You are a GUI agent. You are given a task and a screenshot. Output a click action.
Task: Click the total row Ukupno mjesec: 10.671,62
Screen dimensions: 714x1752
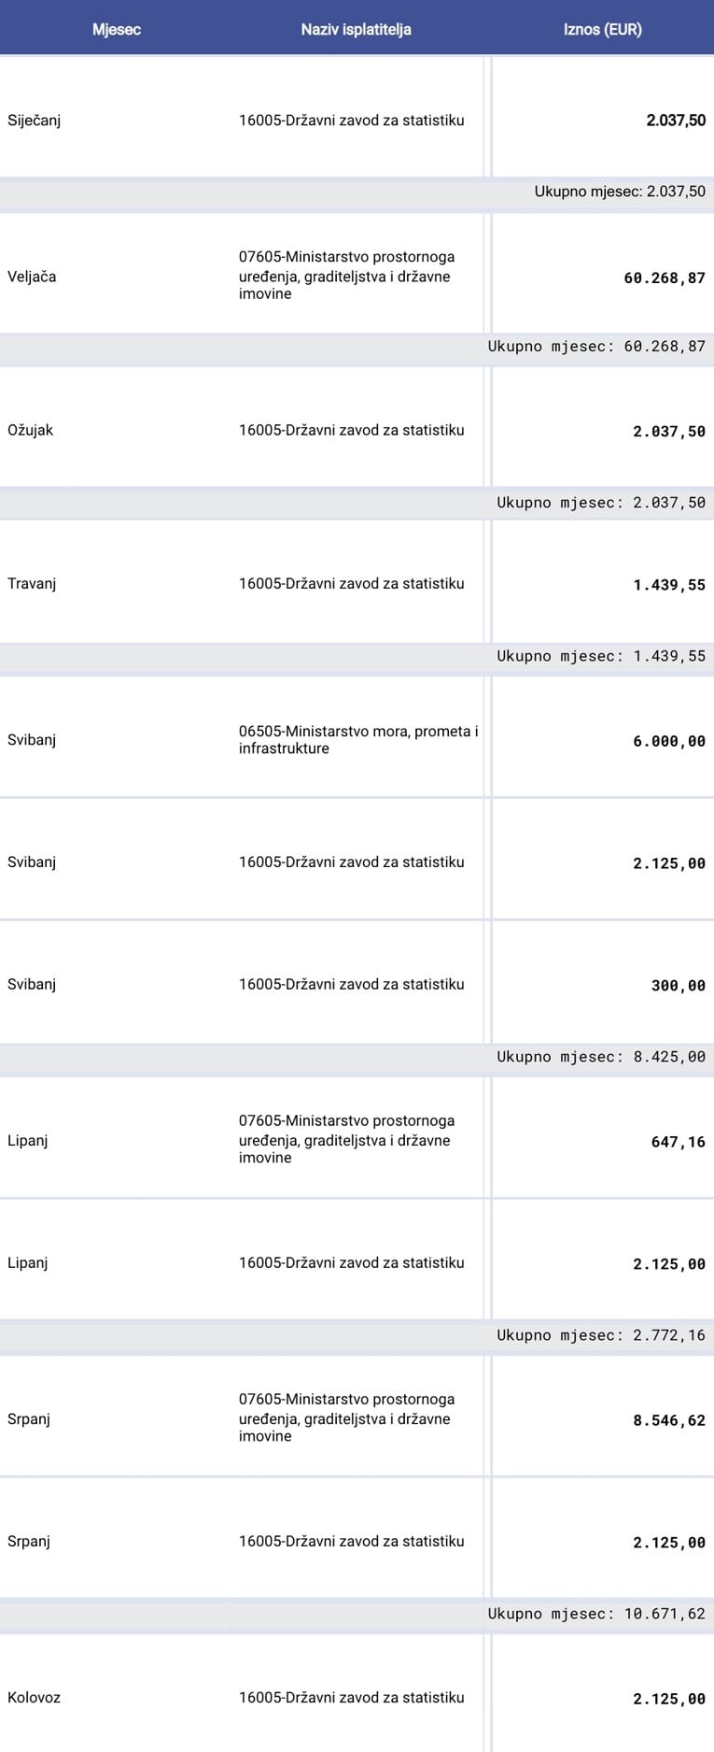(x=596, y=1614)
